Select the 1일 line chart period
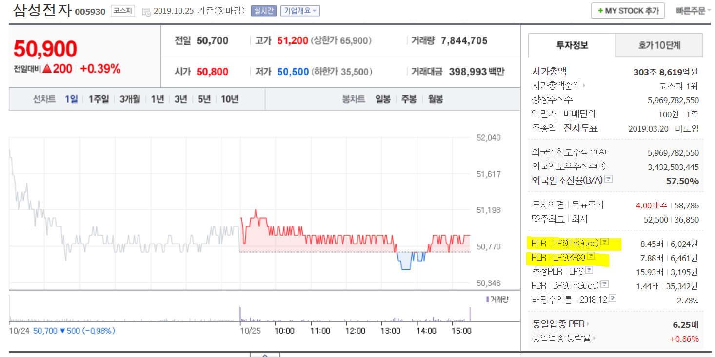The height and width of the screenshot is (357, 715). click(x=71, y=99)
